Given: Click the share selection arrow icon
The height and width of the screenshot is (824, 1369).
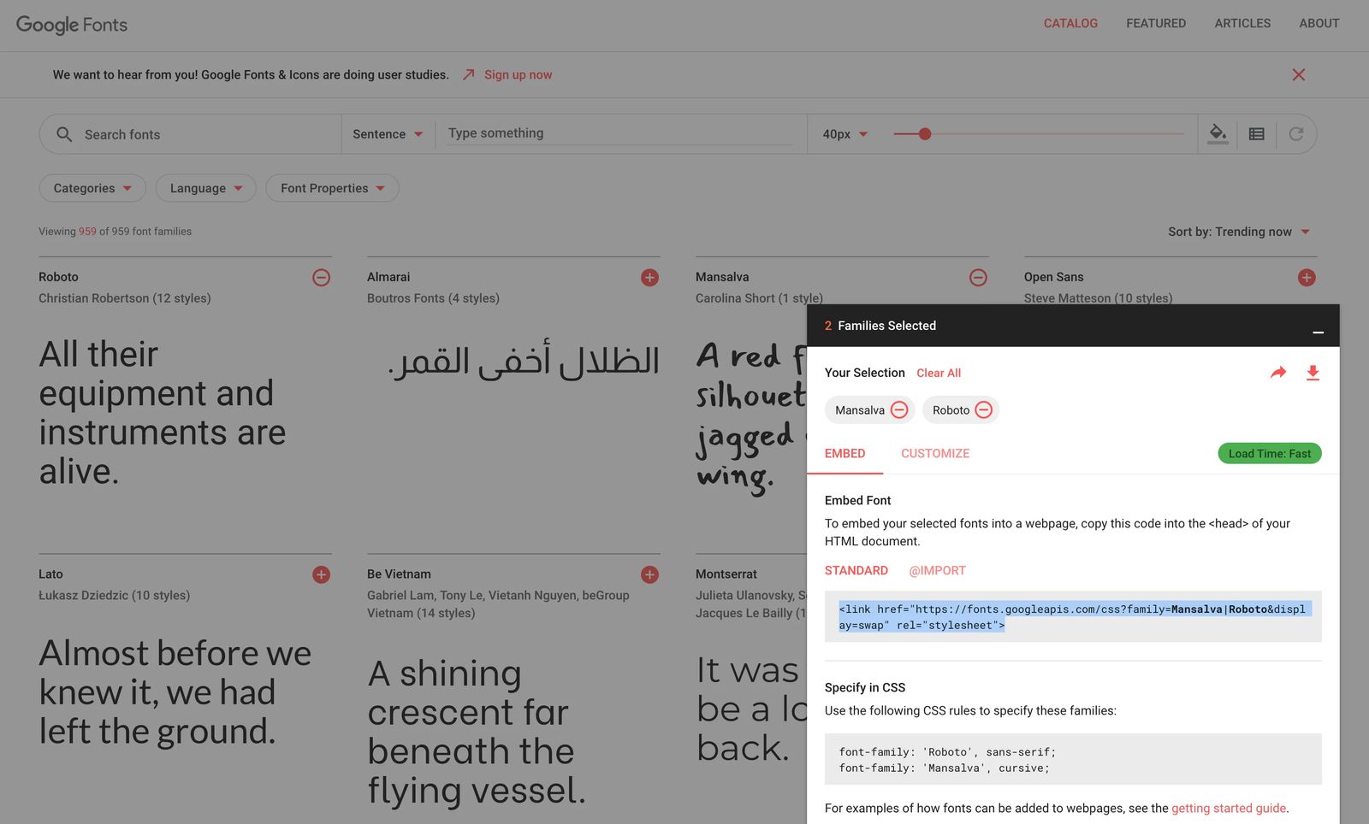Looking at the screenshot, I should click(x=1278, y=373).
